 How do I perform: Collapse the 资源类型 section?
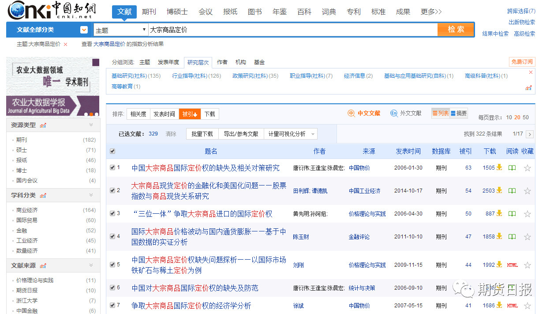[91, 125]
